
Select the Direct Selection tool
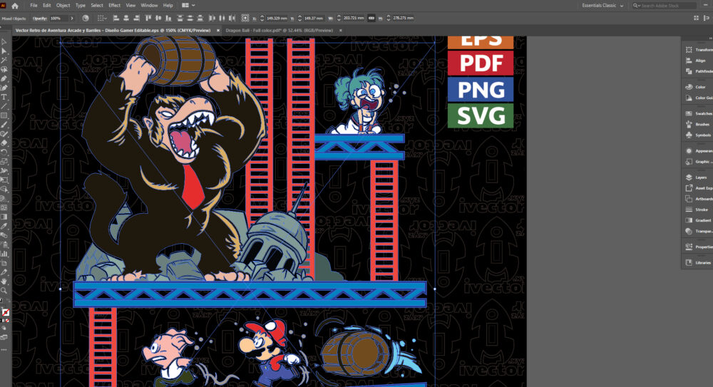click(4, 51)
